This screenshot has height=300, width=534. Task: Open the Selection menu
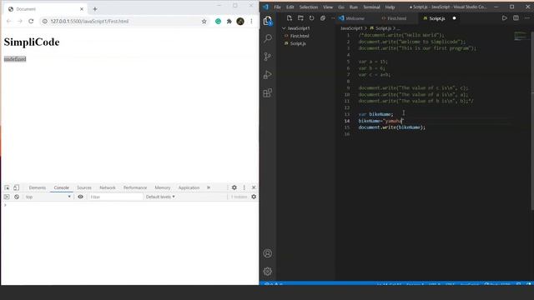tap(309, 7)
